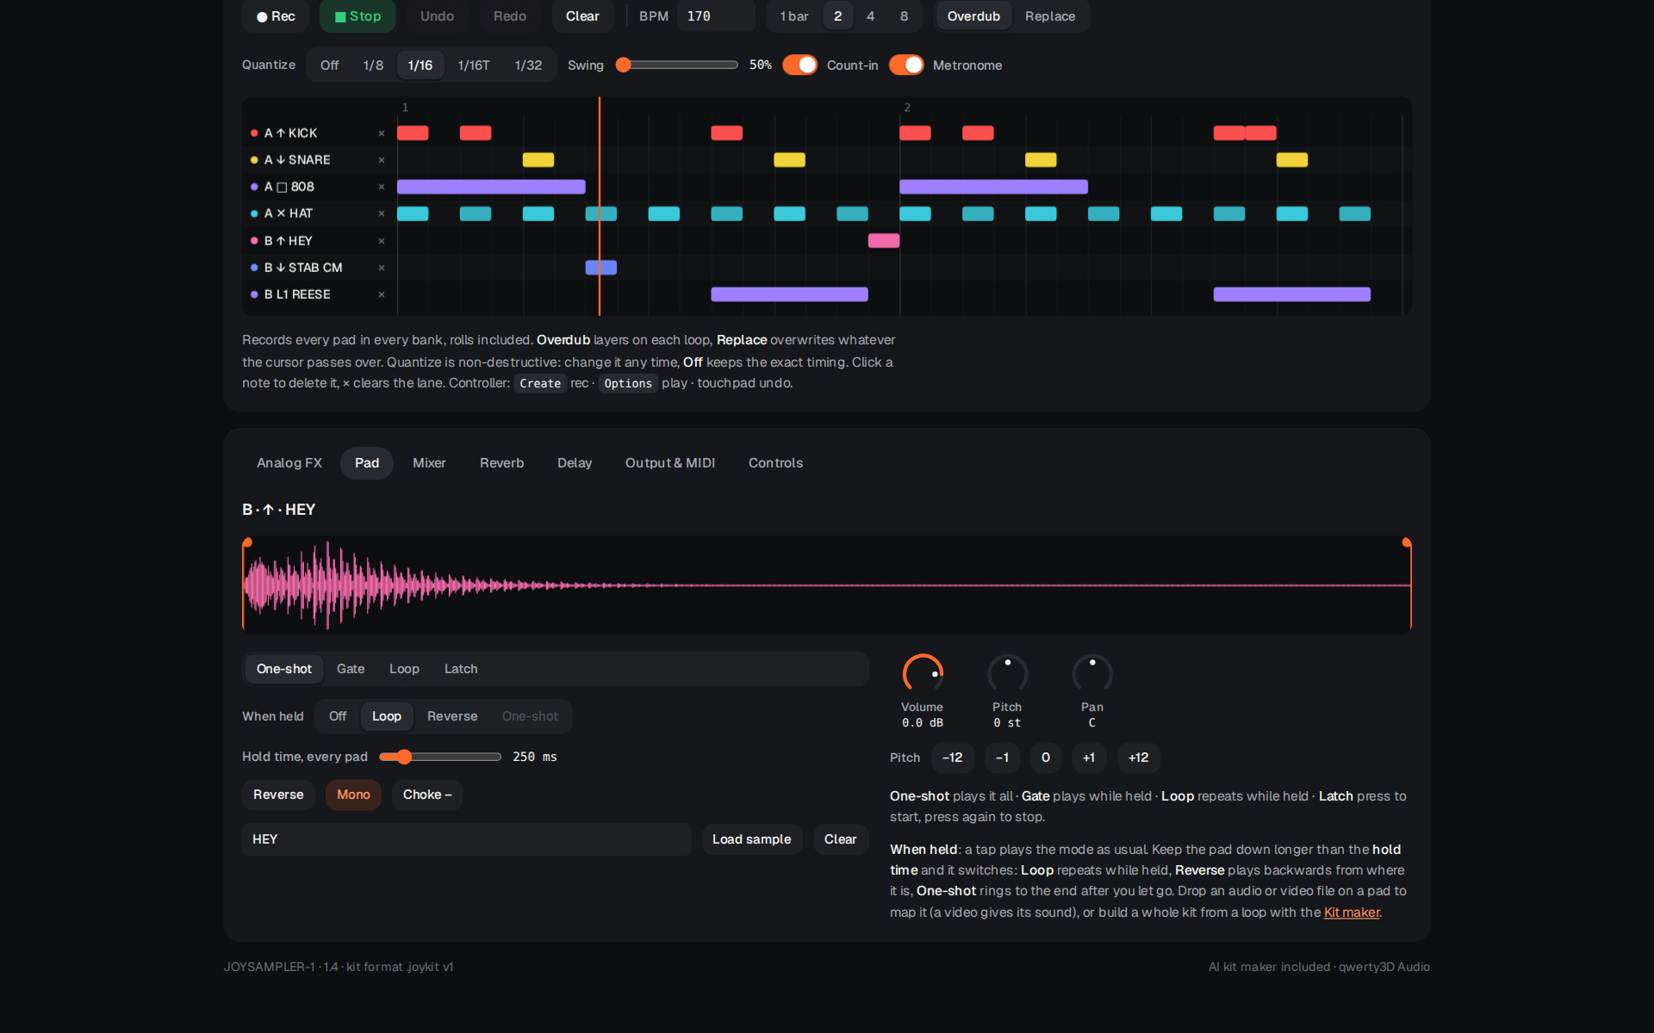Click the HEY sample name field

pyautogui.click(x=466, y=839)
